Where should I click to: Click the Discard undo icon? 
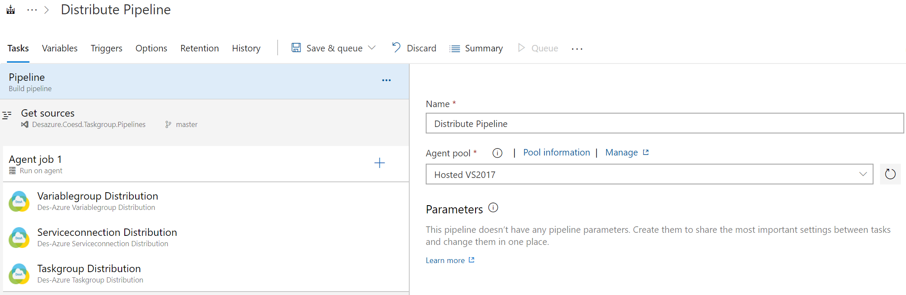[x=396, y=47]
